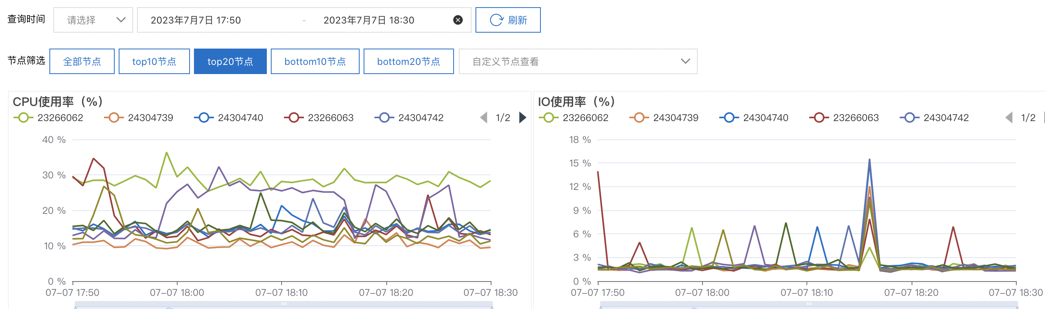Click the CPU chart zoom slider bar
Screen dimensions: 1045x309
[283, 305]
